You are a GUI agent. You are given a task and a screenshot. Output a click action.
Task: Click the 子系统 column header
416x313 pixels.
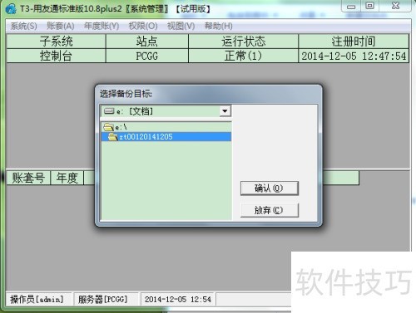[56, 42]
